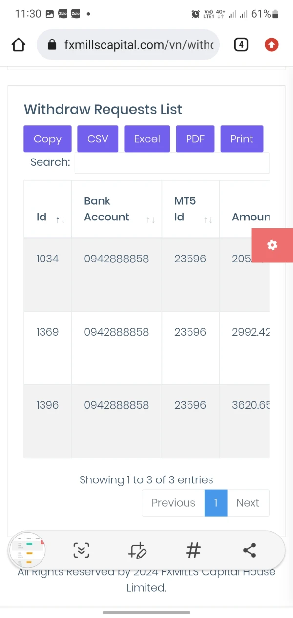Open the browser tabs count button

[241, 45]
